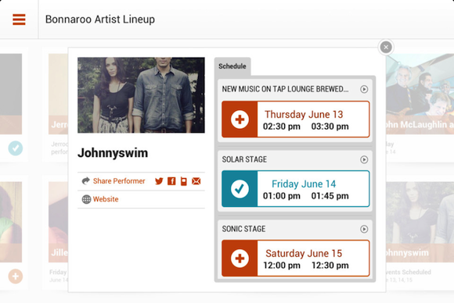Expand the Sonic Stage arrow
The height and width of the screenshot is (303, 454).
364,229
